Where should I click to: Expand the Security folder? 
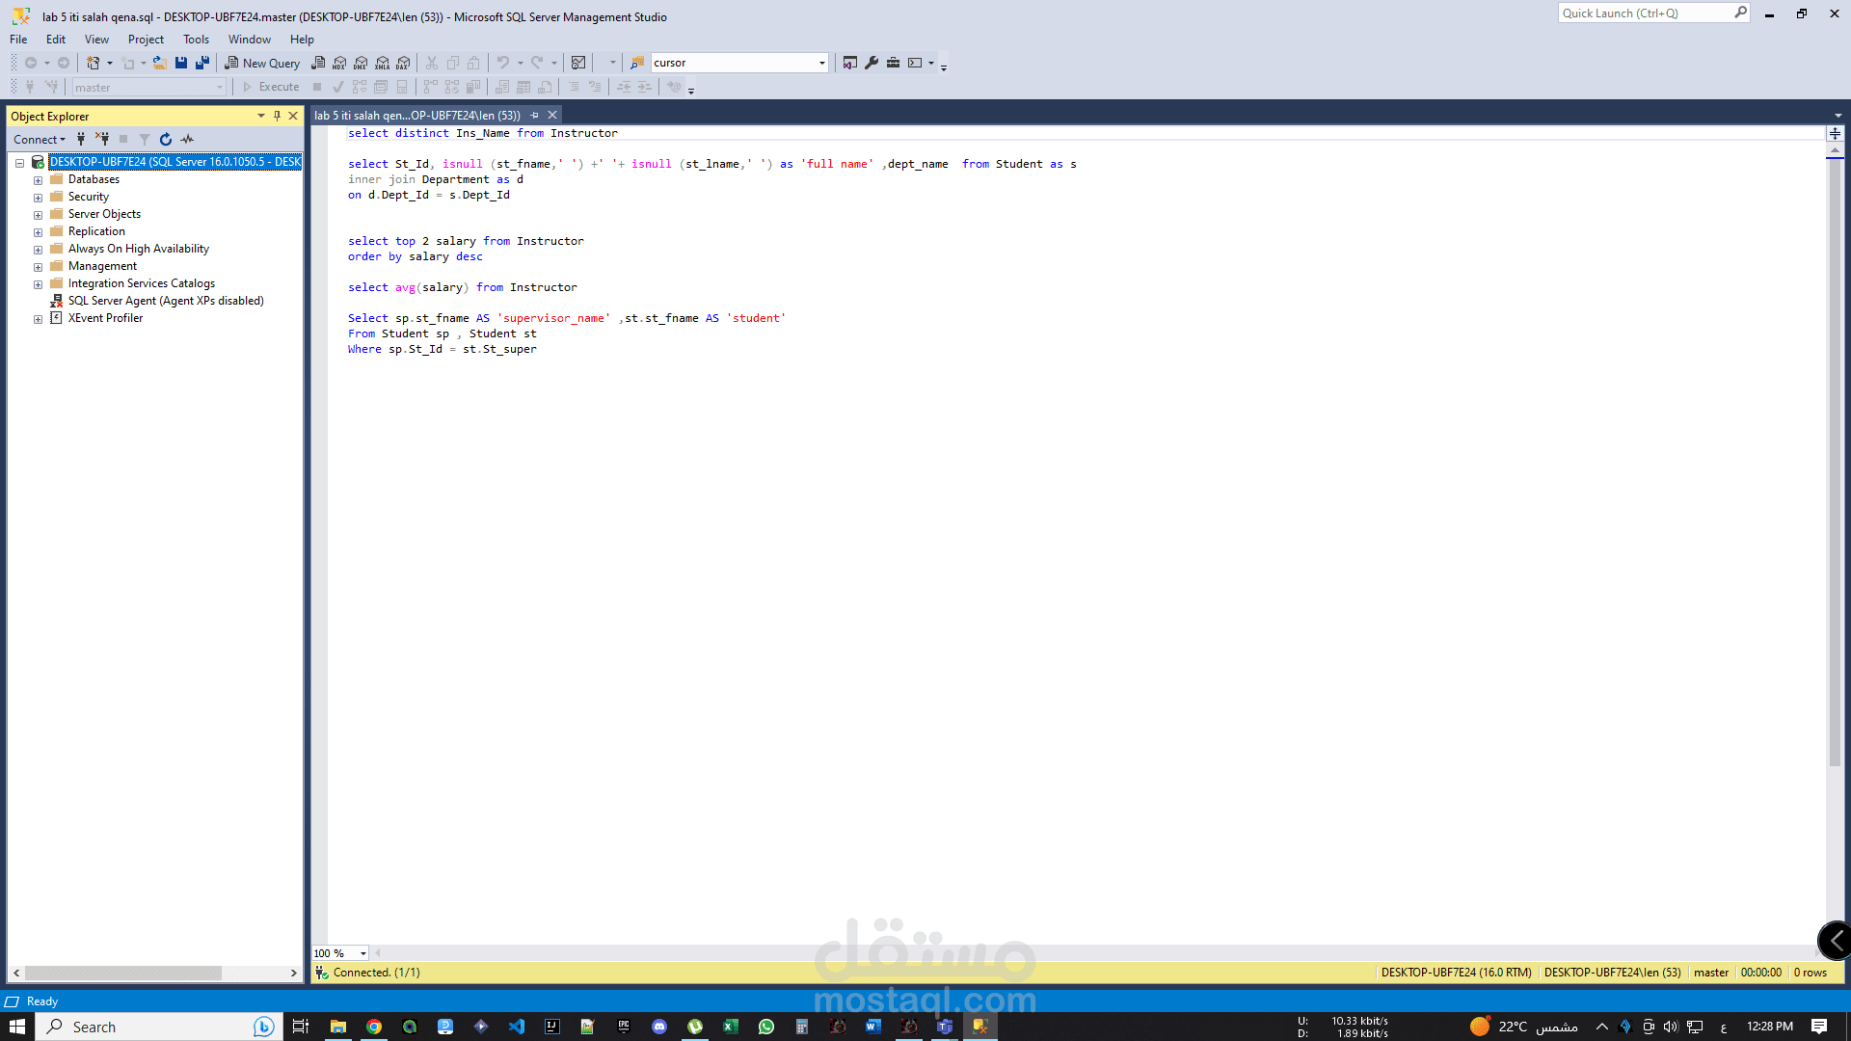pyautogui.click(x=39, y=198)
